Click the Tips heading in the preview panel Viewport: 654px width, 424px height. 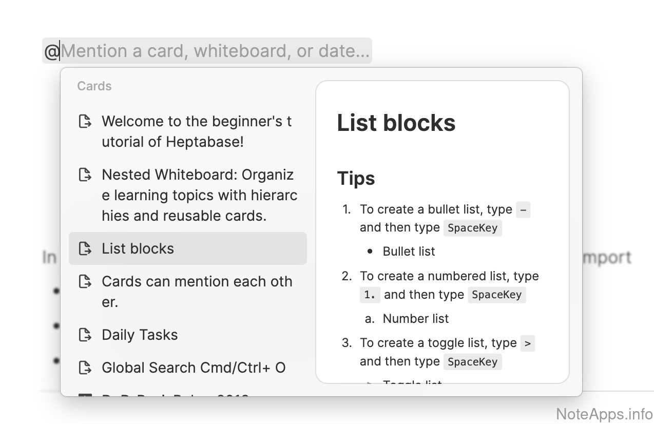coord(356,179)
